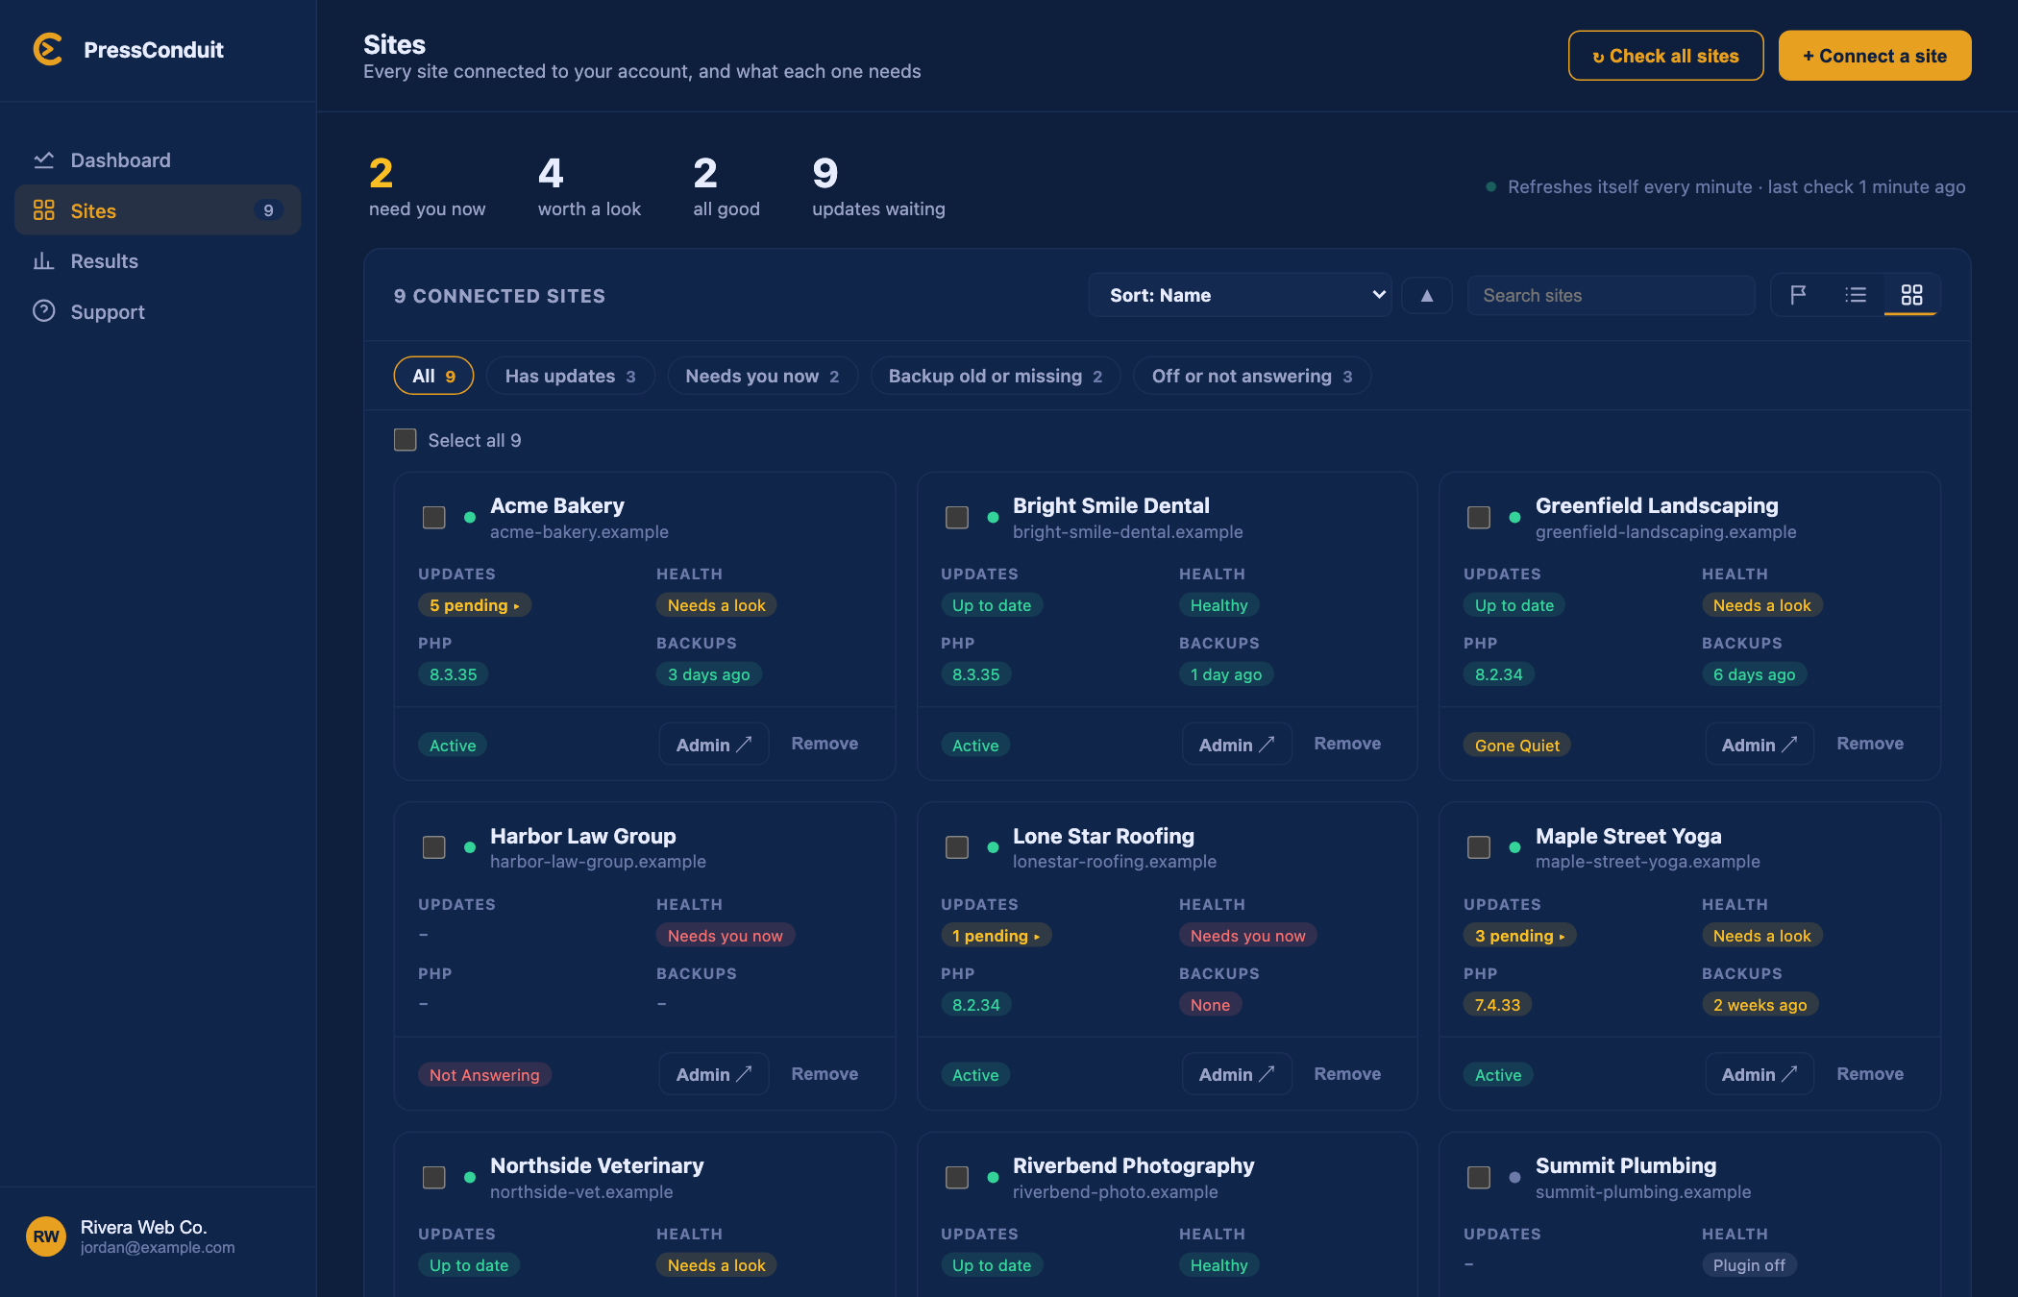Click Summit Plumbing Plugin off badge
2018x1297 pixels.
(1749, 1265)
